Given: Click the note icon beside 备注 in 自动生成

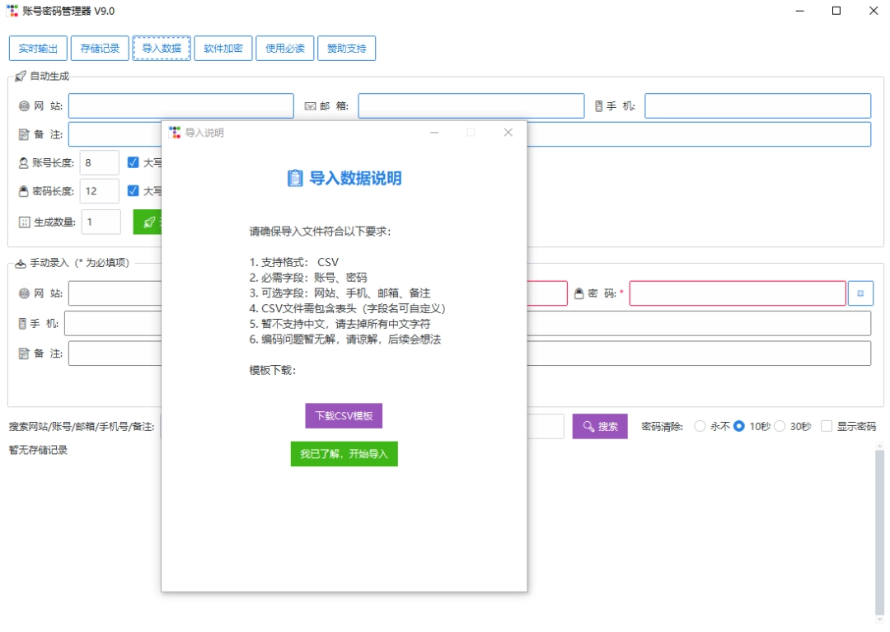Looking at the screenshot, I should (x=24, y=134).
